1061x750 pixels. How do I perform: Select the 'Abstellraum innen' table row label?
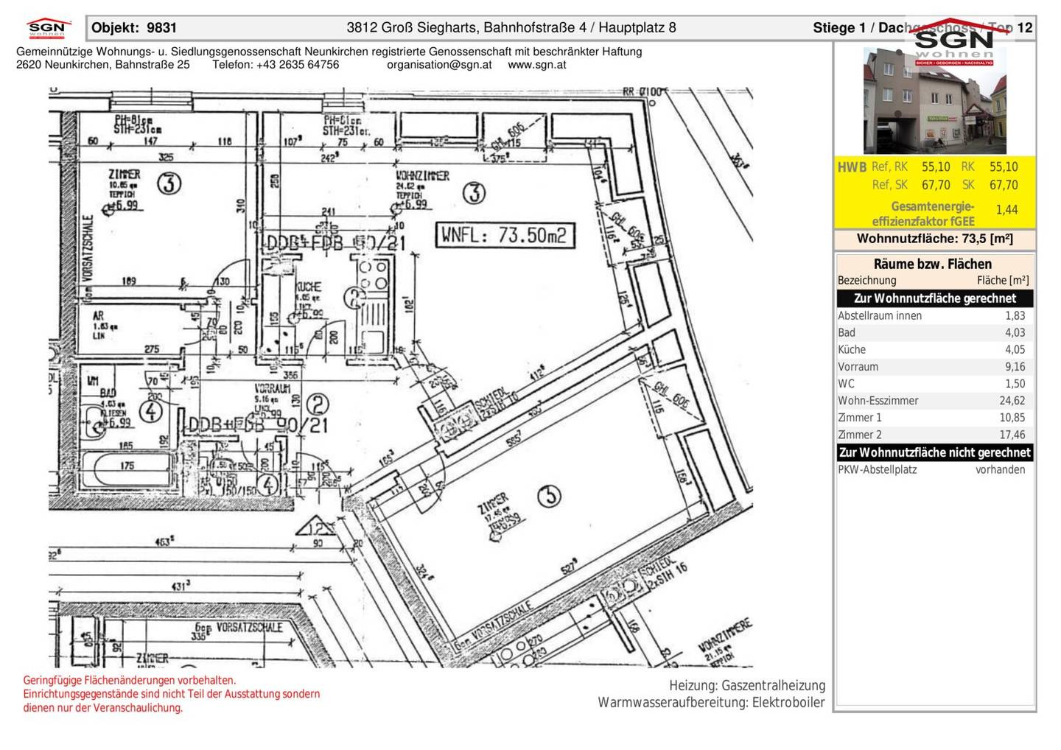click(x=880, y=315)
